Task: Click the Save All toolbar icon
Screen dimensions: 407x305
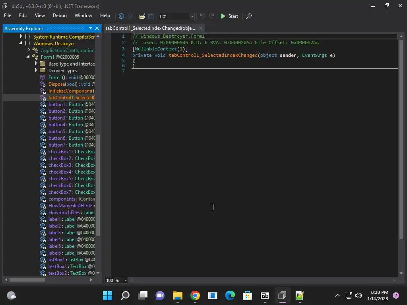Action: [x=151, y=16]
